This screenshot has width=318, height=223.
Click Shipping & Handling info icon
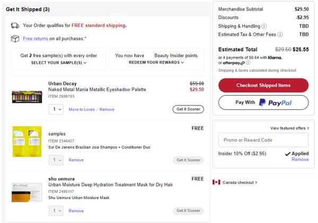264,26
